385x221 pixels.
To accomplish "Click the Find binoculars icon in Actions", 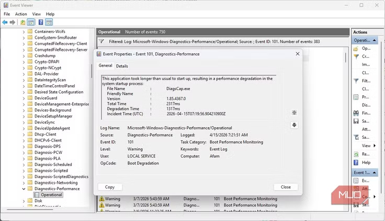I will [x=356, y=113].
